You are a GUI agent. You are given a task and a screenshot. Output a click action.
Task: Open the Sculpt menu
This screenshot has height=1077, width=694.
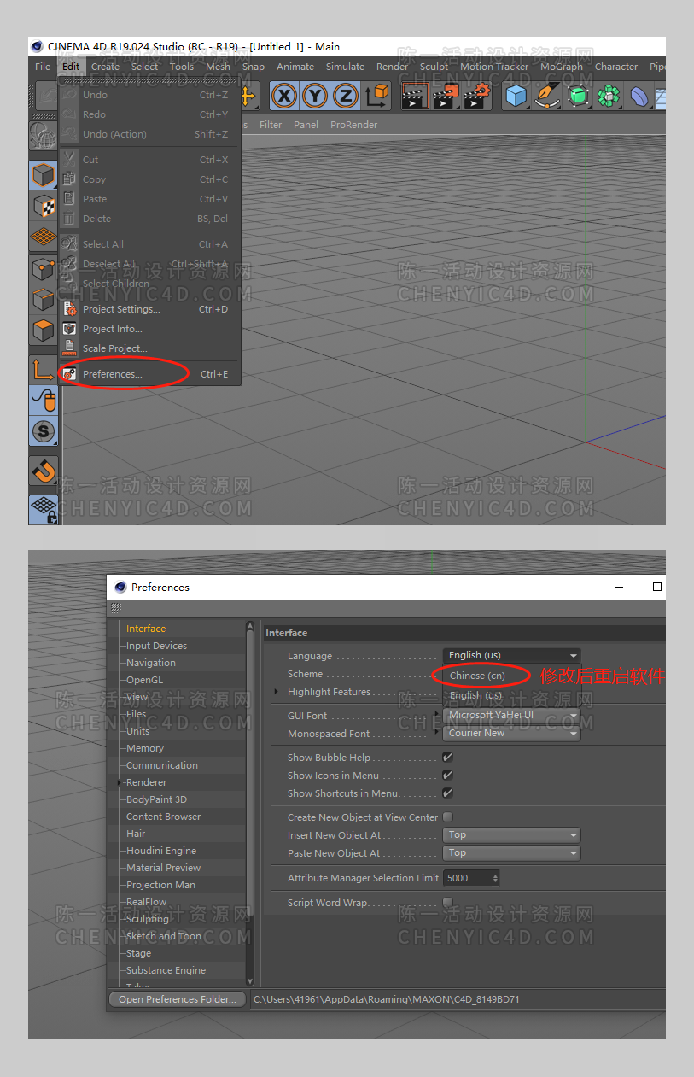(x=434, y=67)
